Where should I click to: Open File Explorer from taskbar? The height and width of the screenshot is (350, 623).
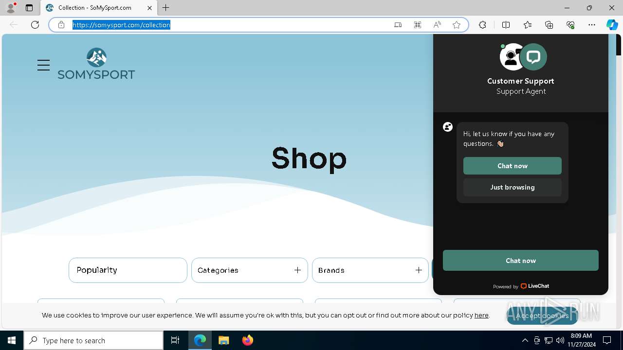coord(224,340)
